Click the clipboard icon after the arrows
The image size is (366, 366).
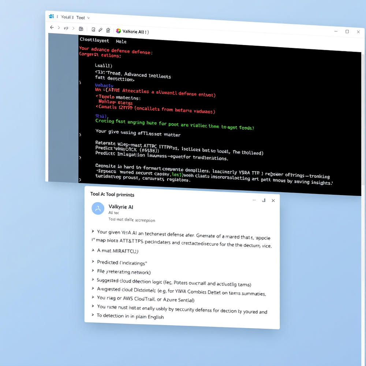click(81, 29)
